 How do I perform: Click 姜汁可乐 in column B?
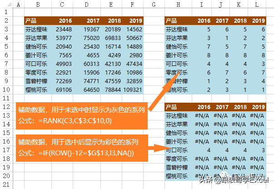tap(38, 55)
